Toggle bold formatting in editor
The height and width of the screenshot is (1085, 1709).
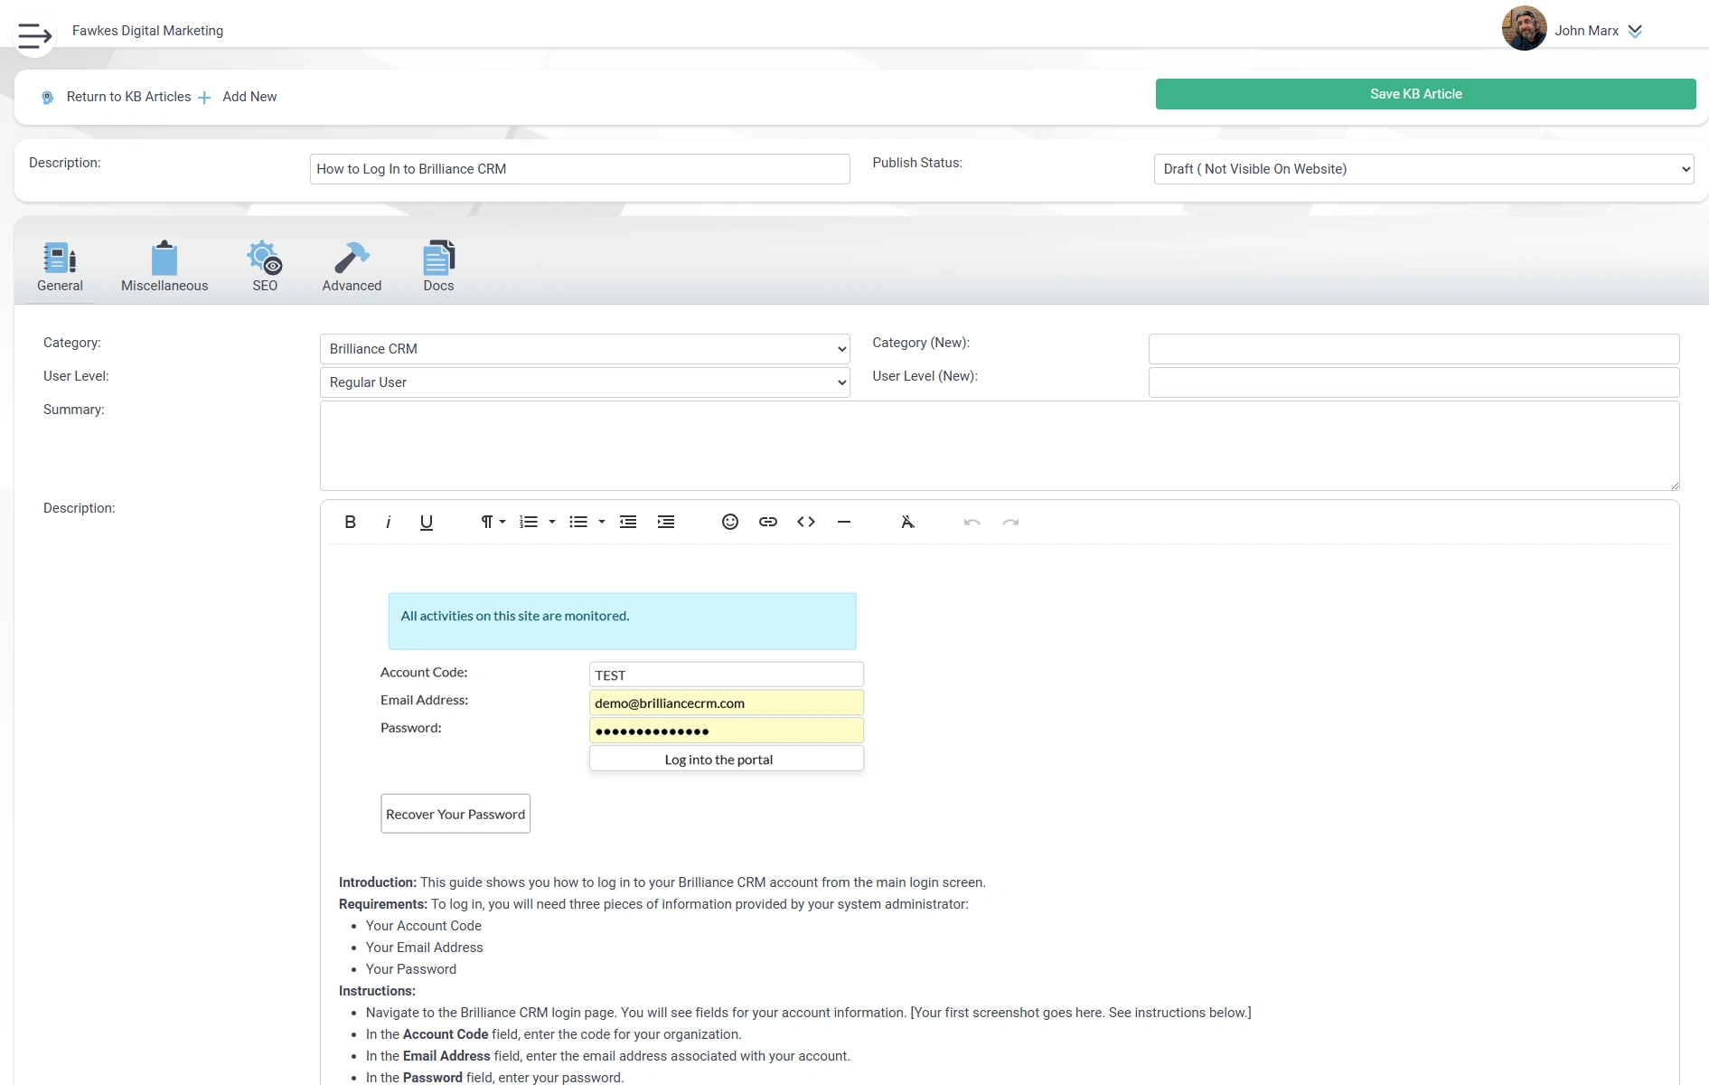[350, 522]
